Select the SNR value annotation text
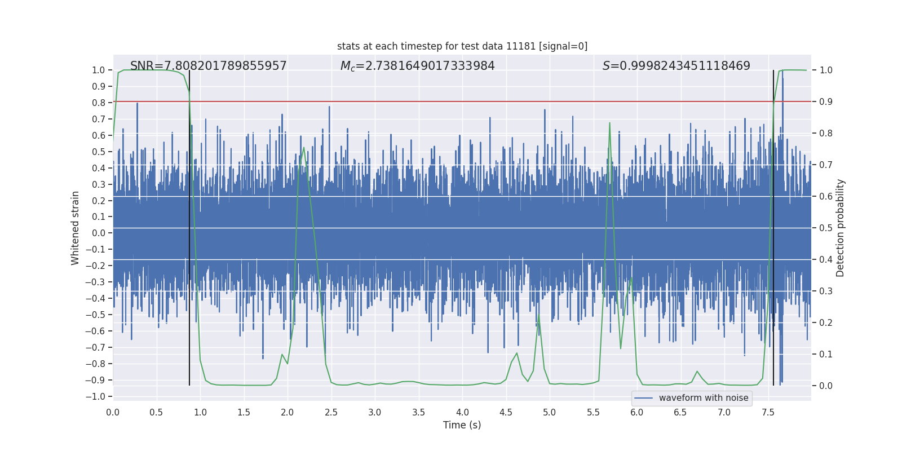 pyautogui.click(x=208, y=66)
